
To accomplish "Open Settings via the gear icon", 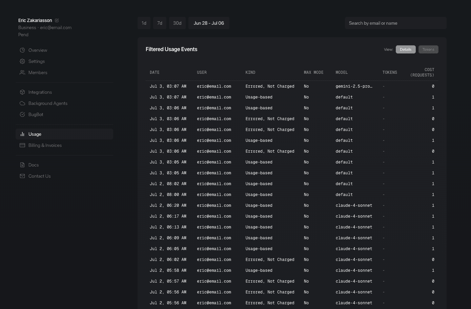I will 22,61.
